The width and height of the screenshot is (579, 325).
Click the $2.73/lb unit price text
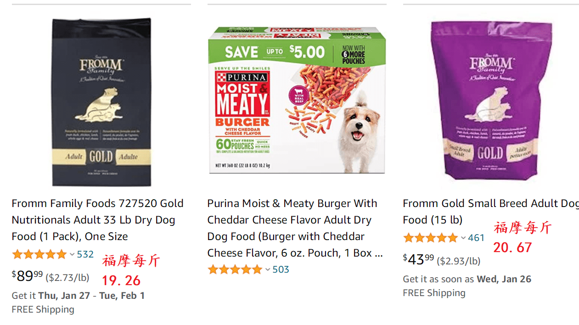click(67, 277)
